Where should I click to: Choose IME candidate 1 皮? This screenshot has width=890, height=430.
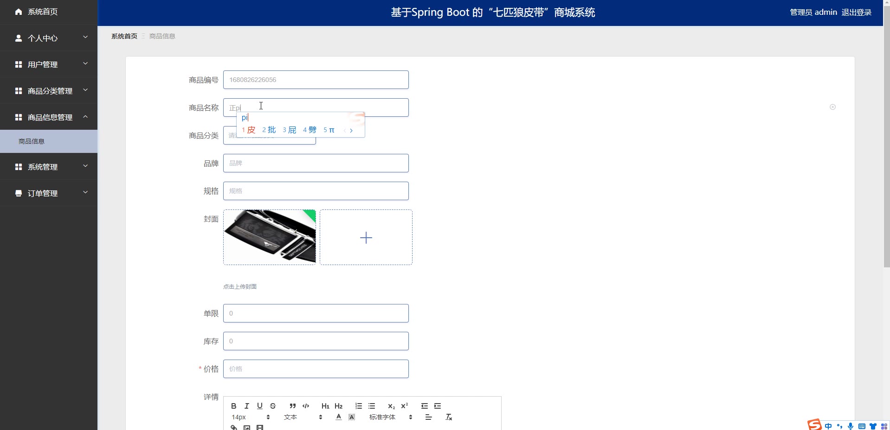point(249,130)
